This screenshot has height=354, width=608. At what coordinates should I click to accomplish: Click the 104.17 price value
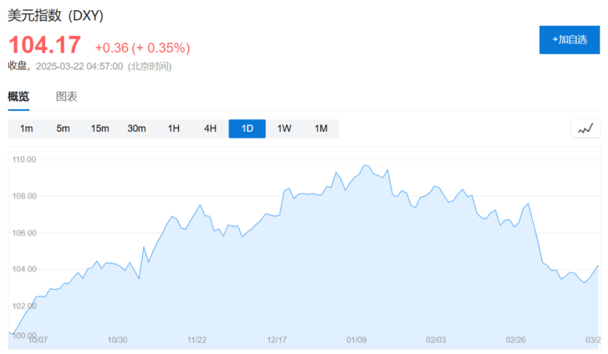click(x=44, y=45)
